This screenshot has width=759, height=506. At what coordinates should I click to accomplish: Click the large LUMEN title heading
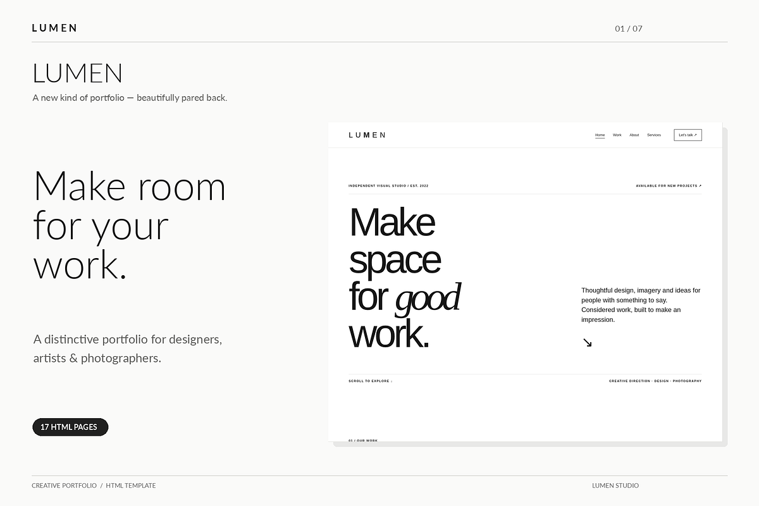[x=77, y=73]
